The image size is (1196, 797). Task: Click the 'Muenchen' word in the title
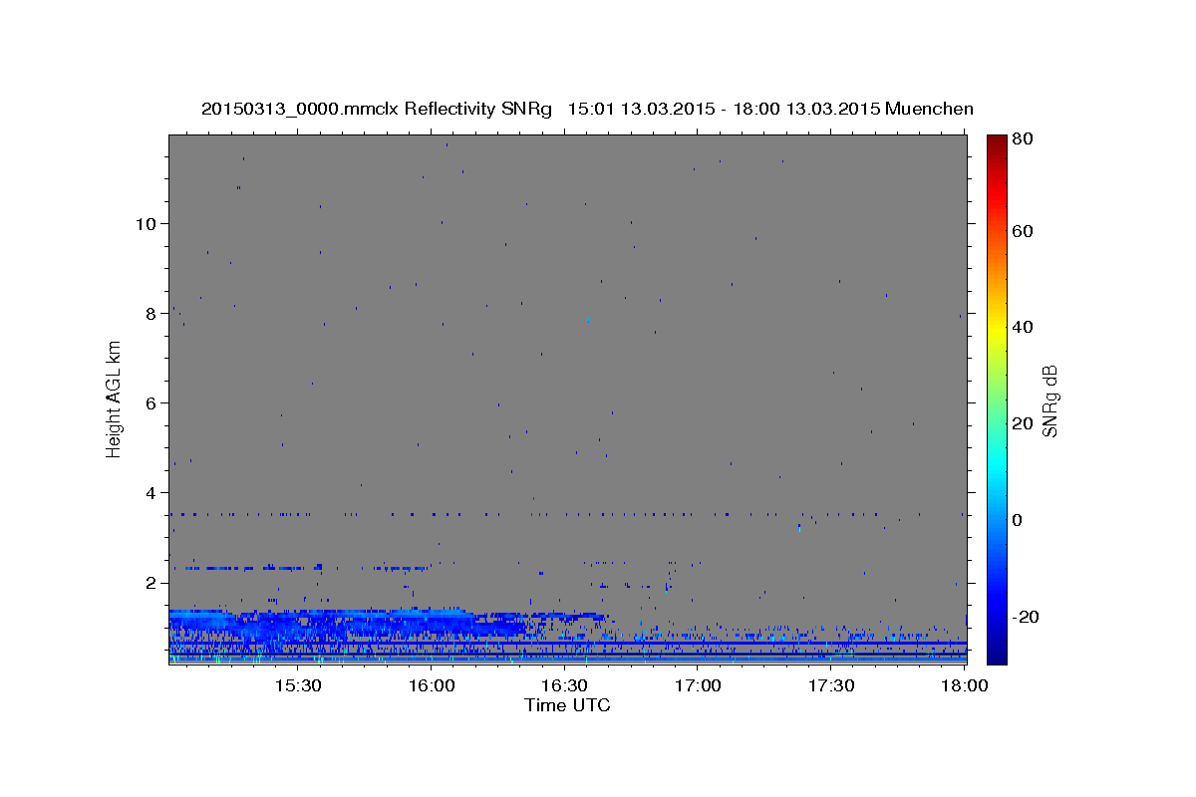coord(929,109)
